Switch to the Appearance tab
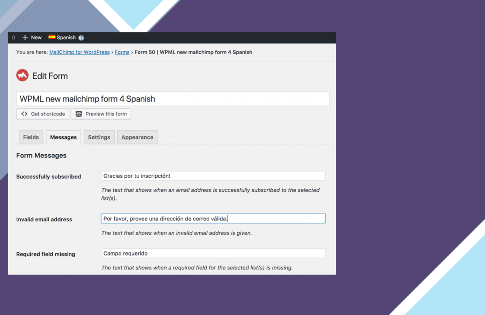This screenshot has height=315, width=485. tap(137, 137)
